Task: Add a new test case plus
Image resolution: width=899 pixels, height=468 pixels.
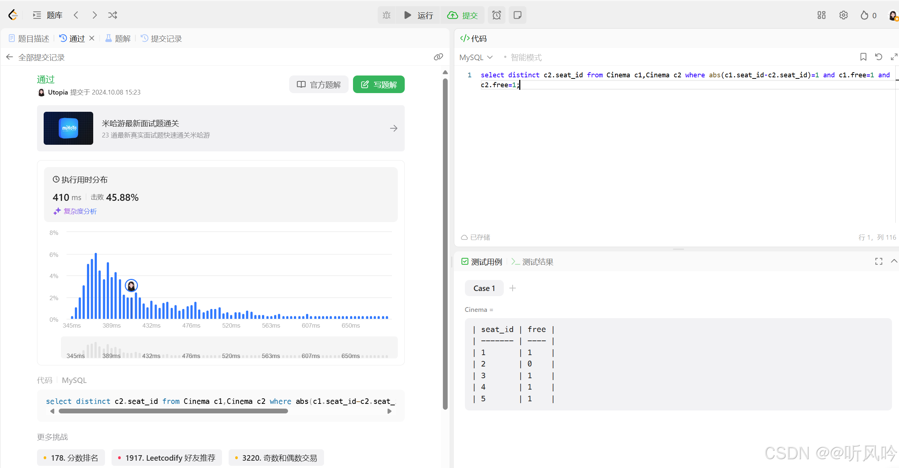Action: [x=513, y=288]
